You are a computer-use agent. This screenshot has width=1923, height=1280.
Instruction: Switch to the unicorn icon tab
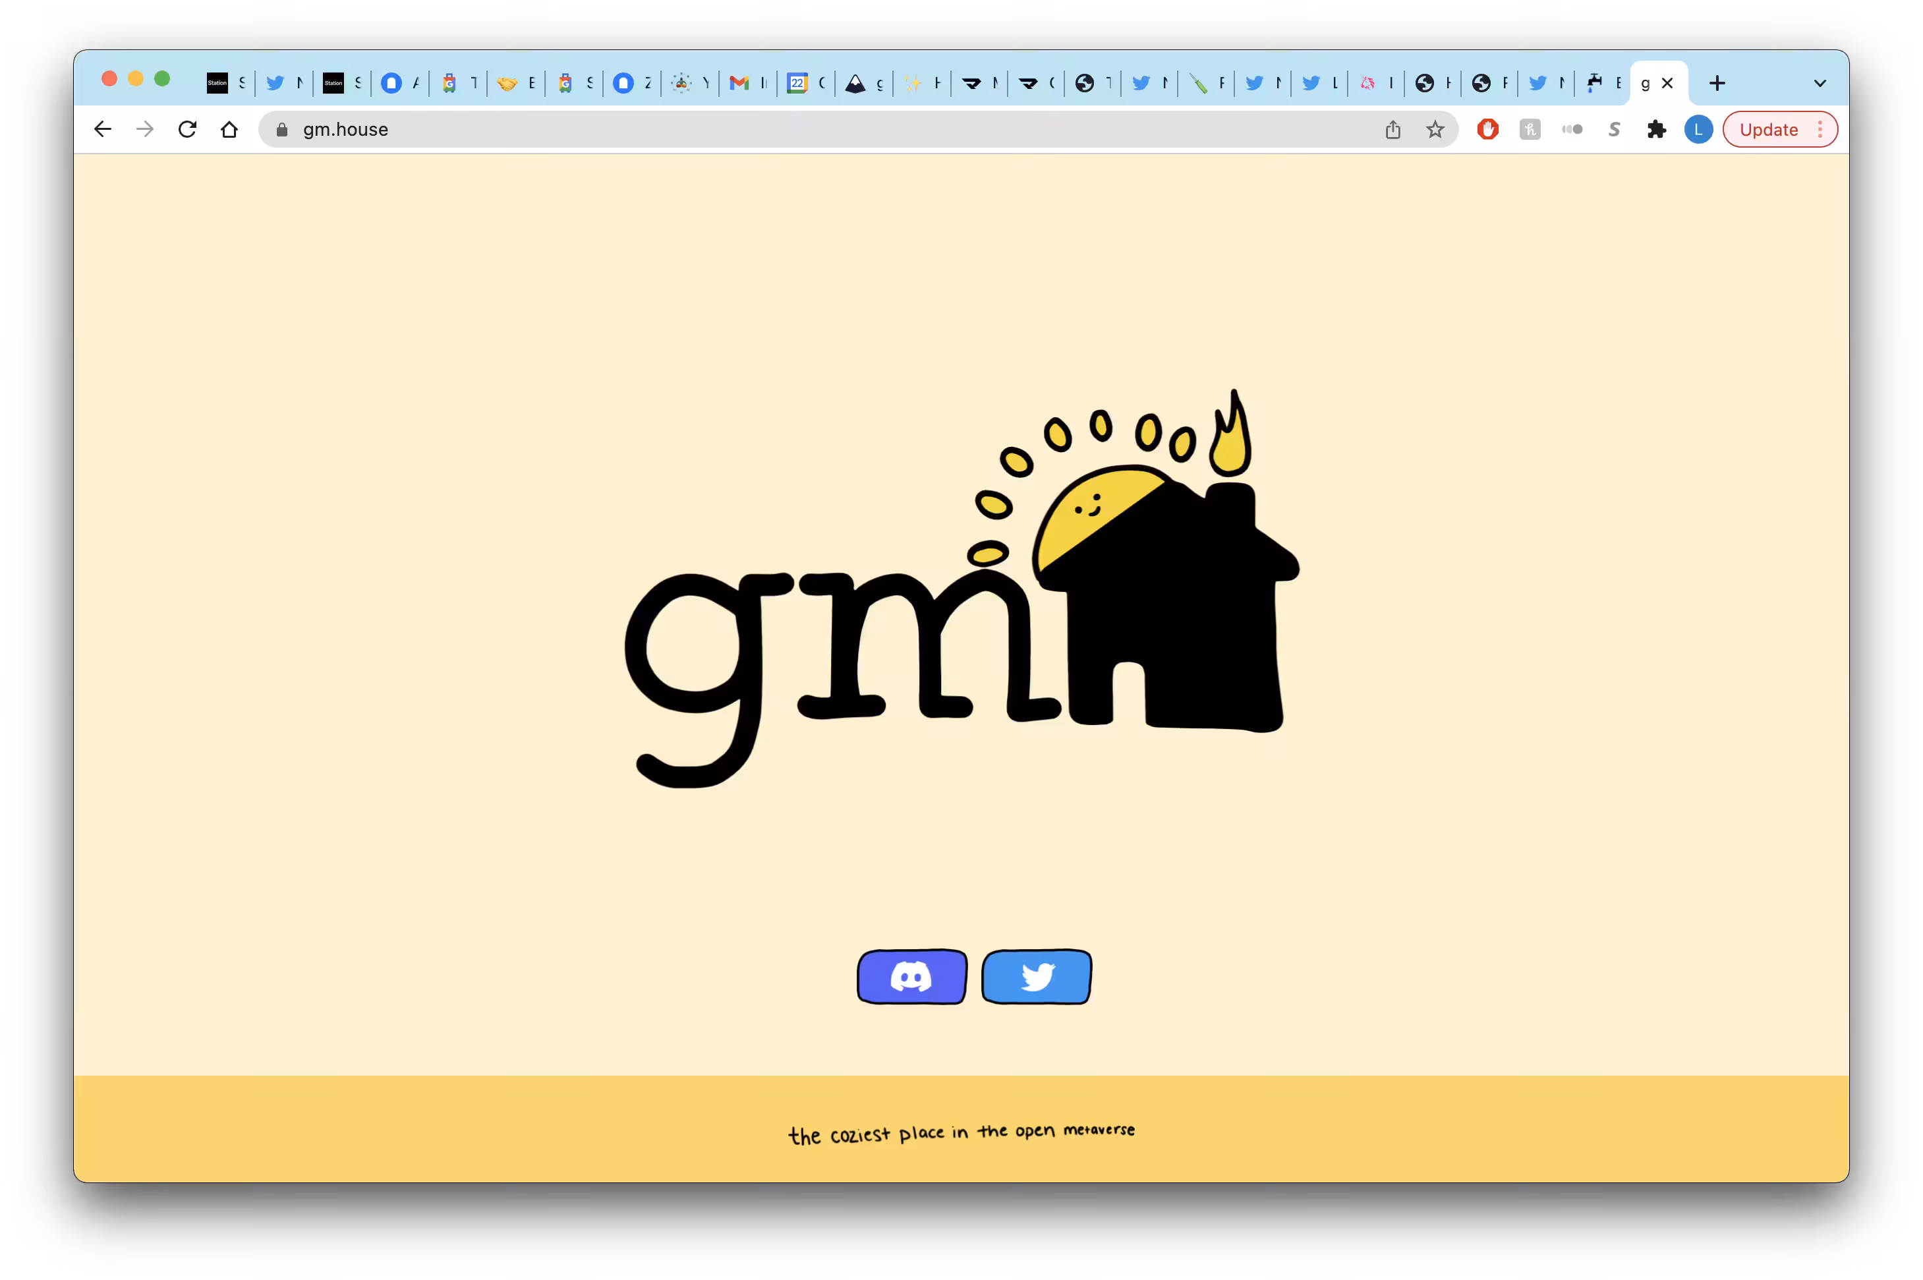pos(1375,82)
